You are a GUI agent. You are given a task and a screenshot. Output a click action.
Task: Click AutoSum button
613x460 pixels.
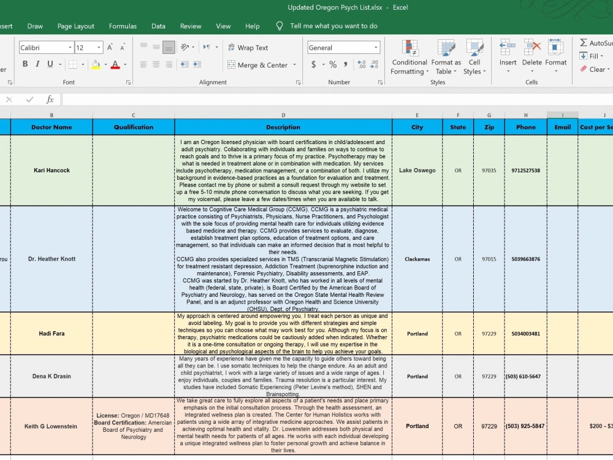coord(596,43)
